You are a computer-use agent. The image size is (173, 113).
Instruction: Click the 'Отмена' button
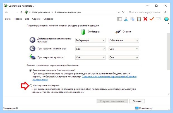pyautogui.click(x=137, y=101)
